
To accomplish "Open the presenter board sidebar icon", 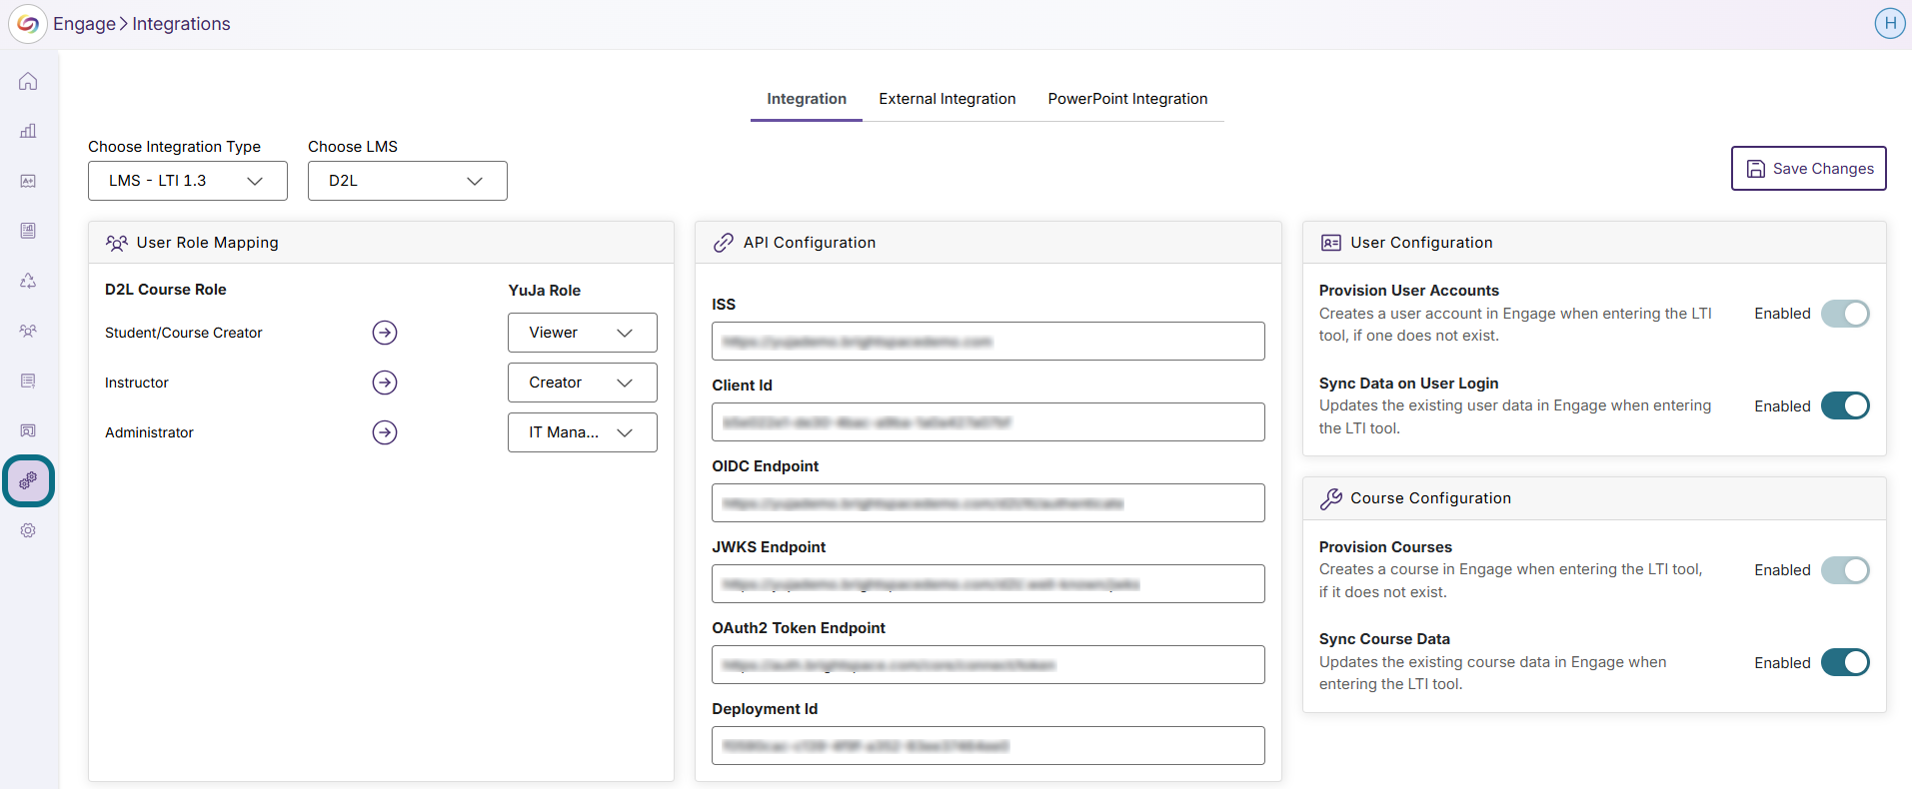I will click(28, 430).
